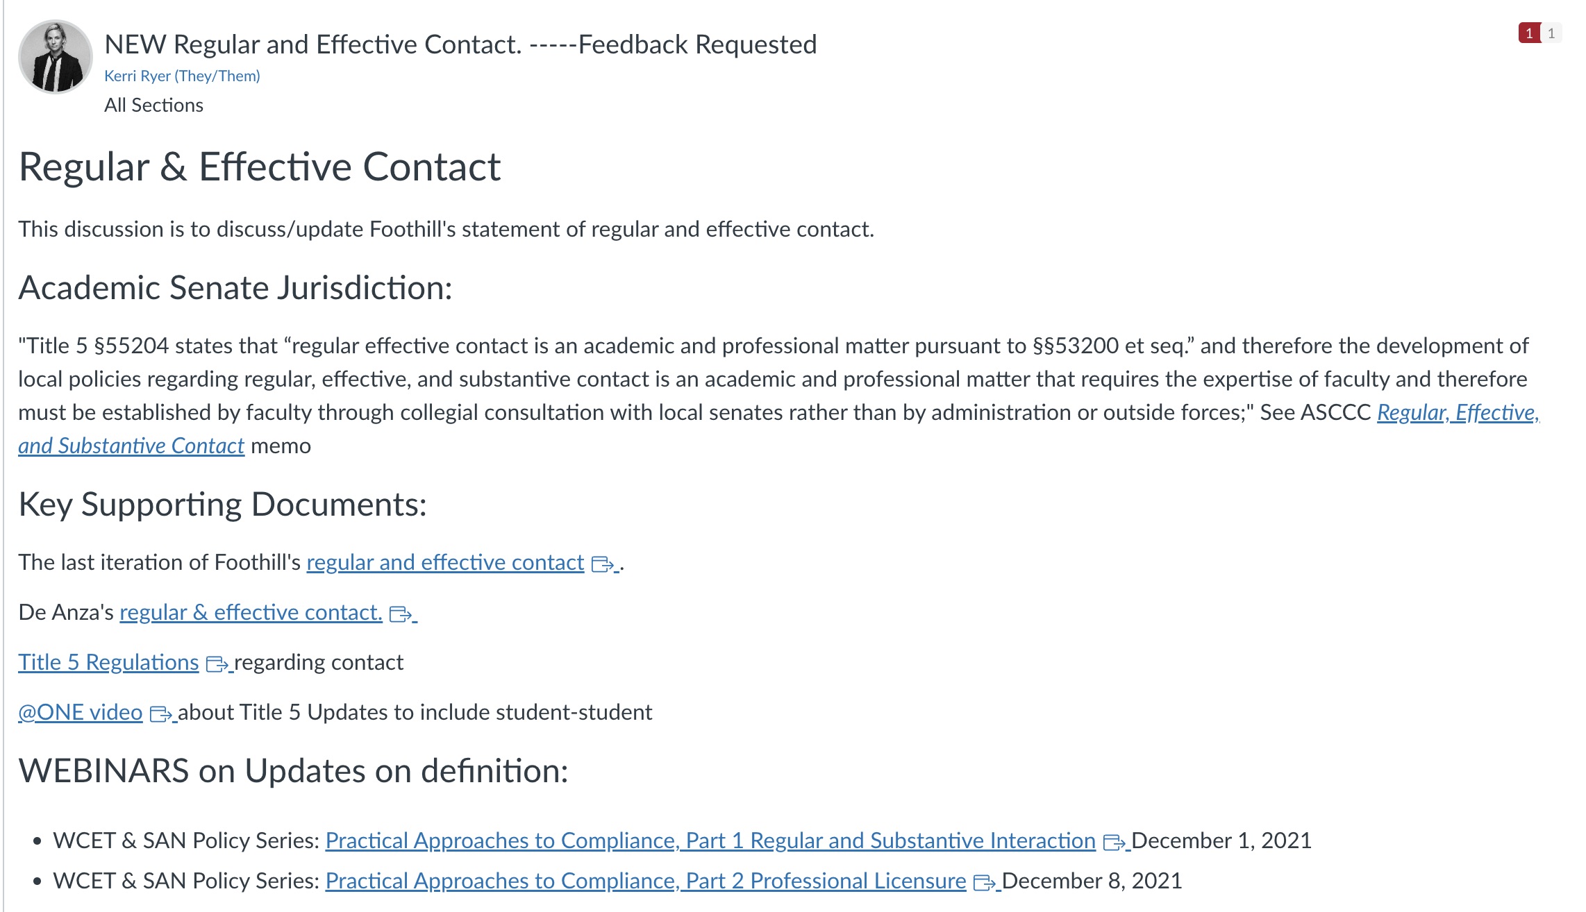Click external link icon beside @ONE video

(x=161, y=714)
